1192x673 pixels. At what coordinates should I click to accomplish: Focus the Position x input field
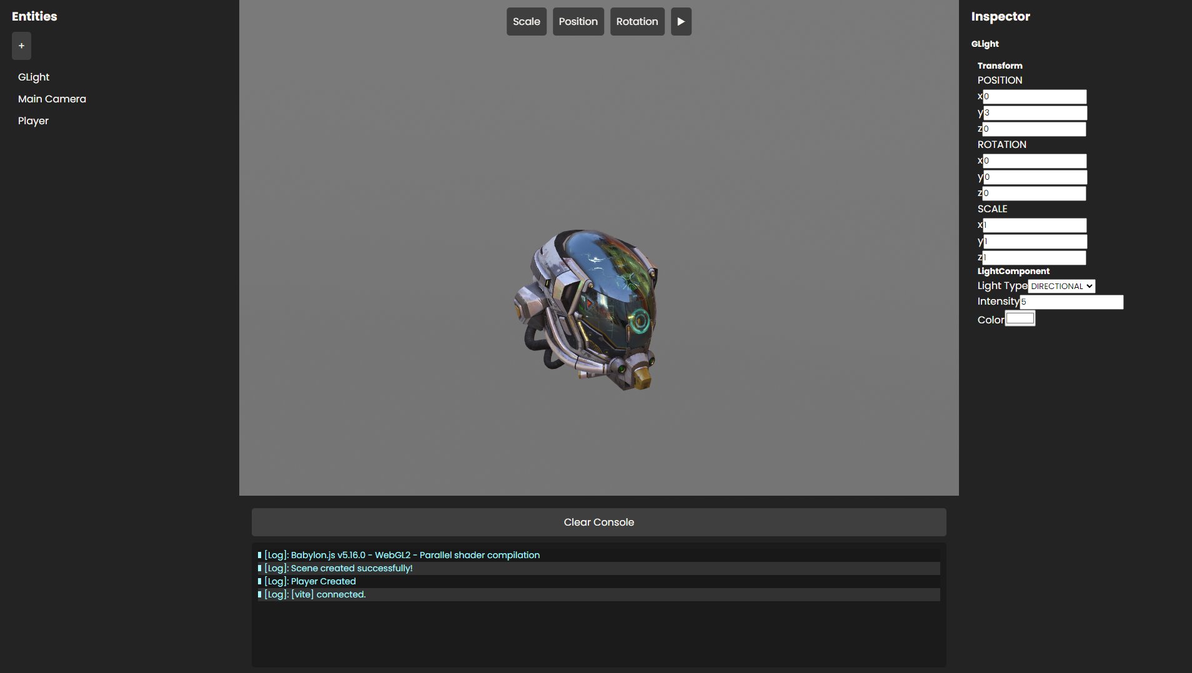(x=1035, y=97)
